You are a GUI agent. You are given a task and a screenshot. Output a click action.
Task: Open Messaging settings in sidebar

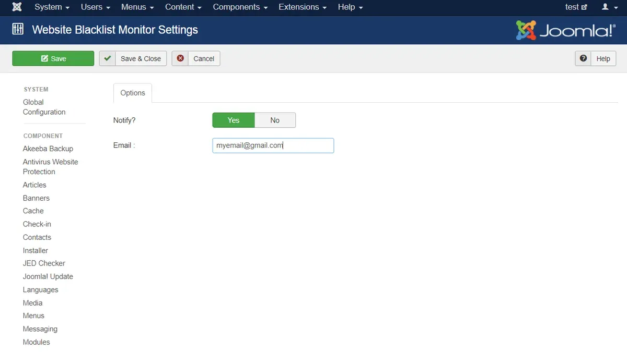coord(40,329)
